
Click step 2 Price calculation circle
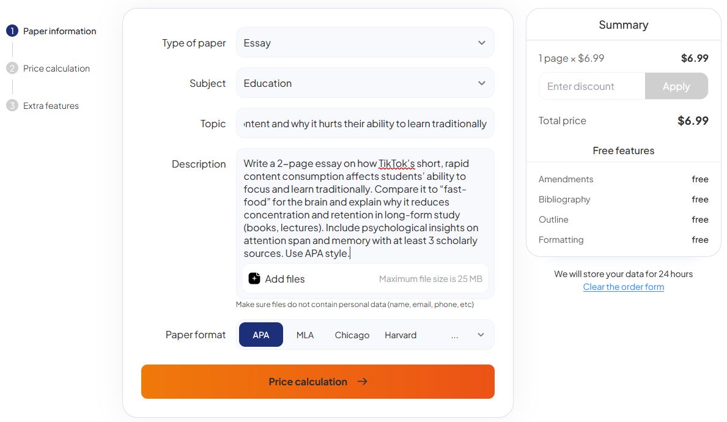[12, 68]
